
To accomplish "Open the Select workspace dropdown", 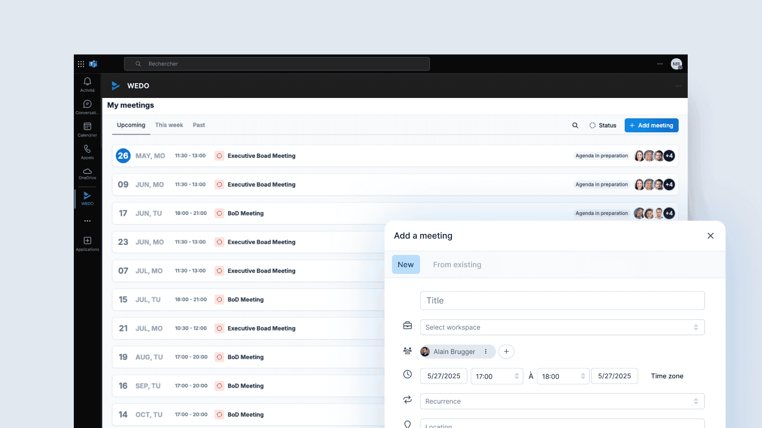I will [562, 327].
